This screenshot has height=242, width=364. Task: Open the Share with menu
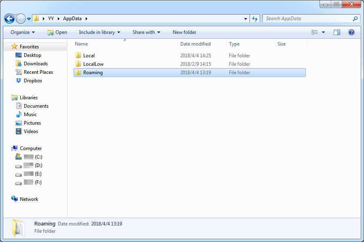(146, 32)
